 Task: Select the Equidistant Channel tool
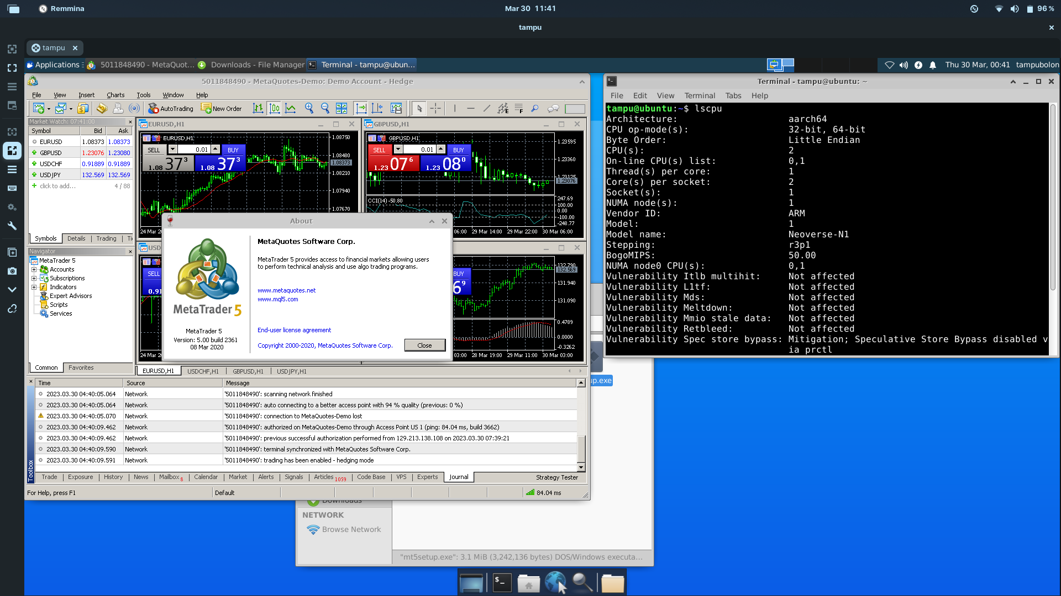click(x=503, y=109)
